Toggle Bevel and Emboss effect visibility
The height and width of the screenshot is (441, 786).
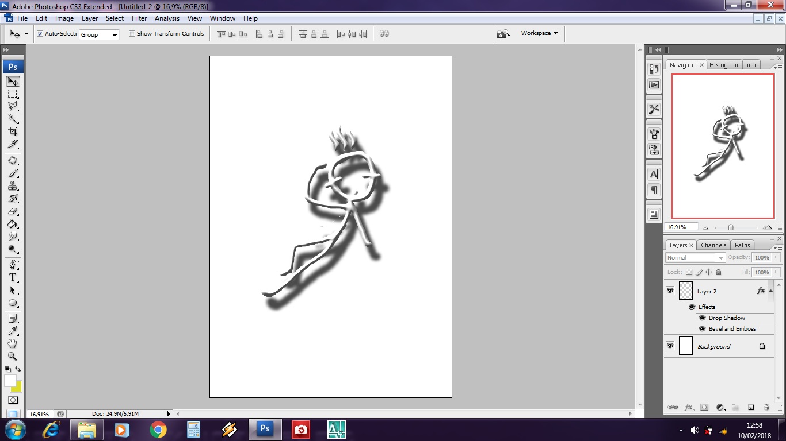click(x=702, y=328)
